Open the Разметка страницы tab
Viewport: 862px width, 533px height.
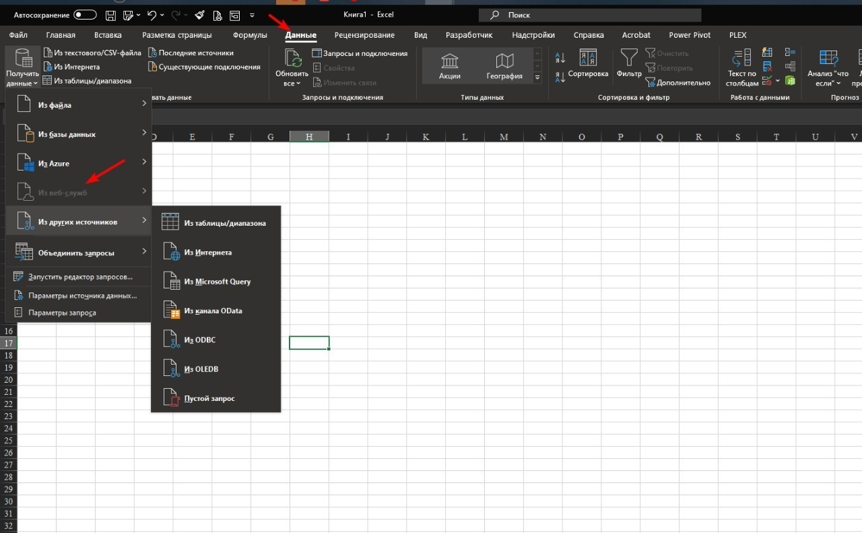177,35
